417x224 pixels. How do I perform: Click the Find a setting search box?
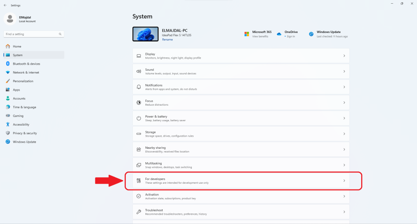click(34, 34)
